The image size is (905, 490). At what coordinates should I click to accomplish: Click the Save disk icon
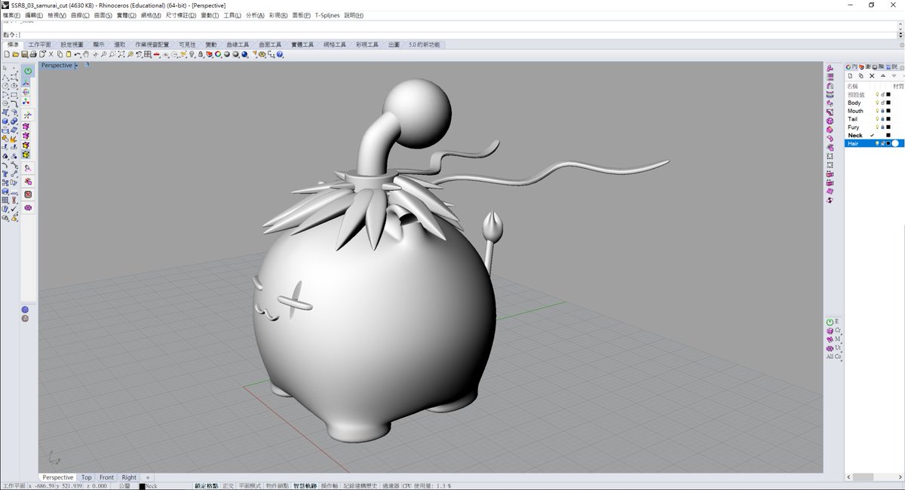click(x=24, y=54)
